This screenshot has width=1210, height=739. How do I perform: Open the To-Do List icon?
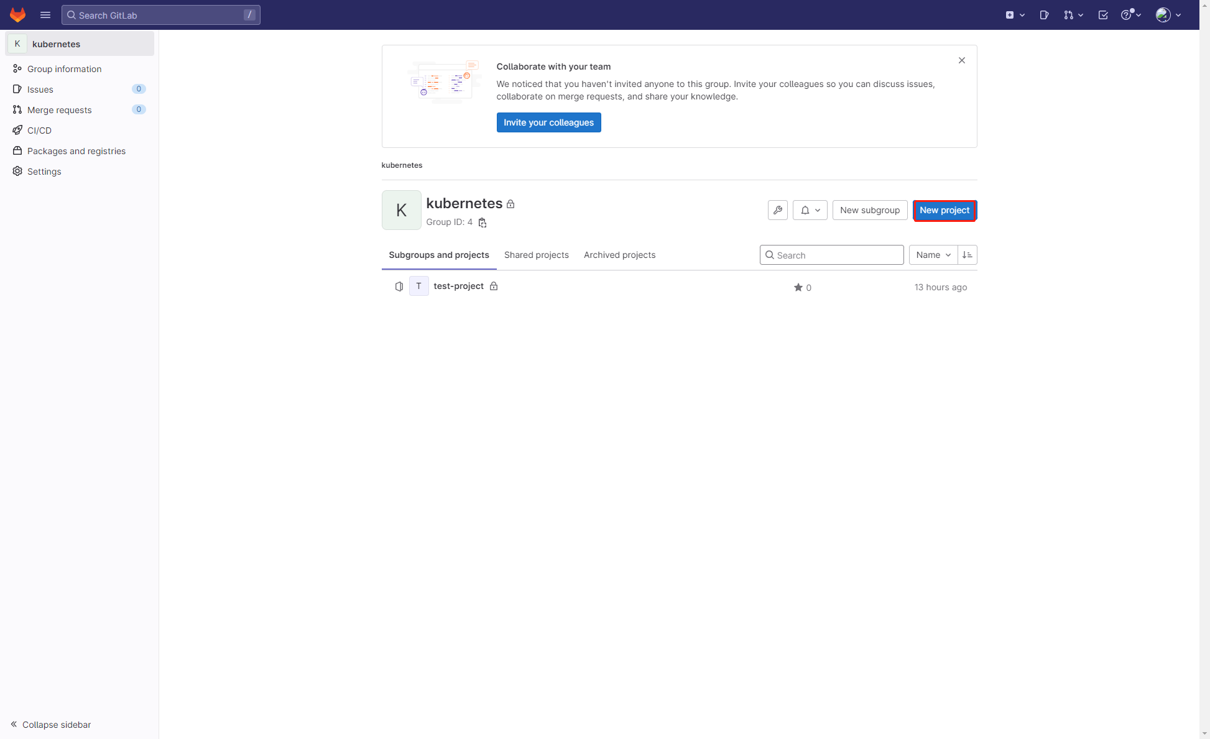point(1102,15)
